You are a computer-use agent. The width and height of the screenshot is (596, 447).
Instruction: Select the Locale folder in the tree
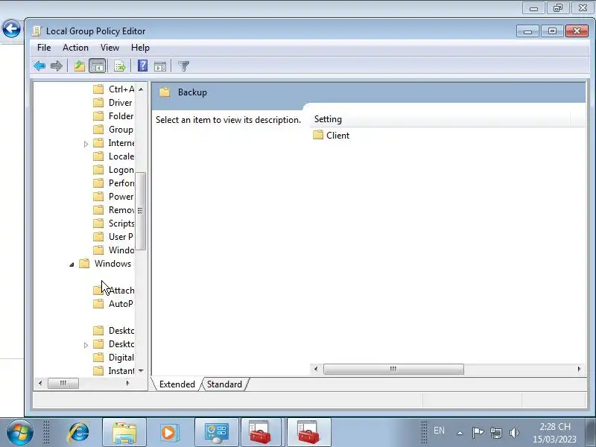(x=114, y=156)
